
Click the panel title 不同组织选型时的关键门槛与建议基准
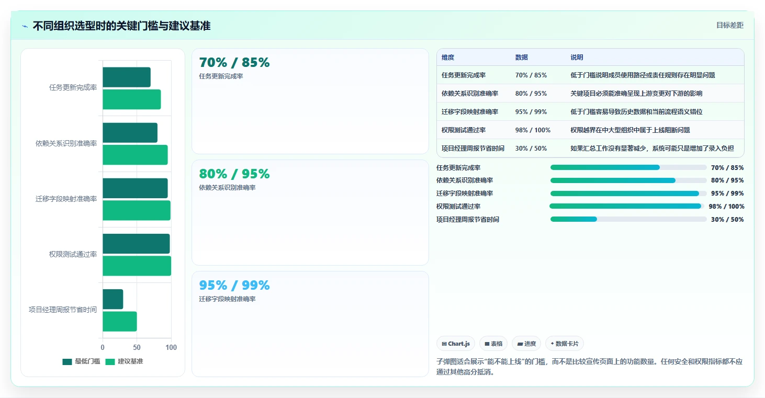[x=121, y=26]
